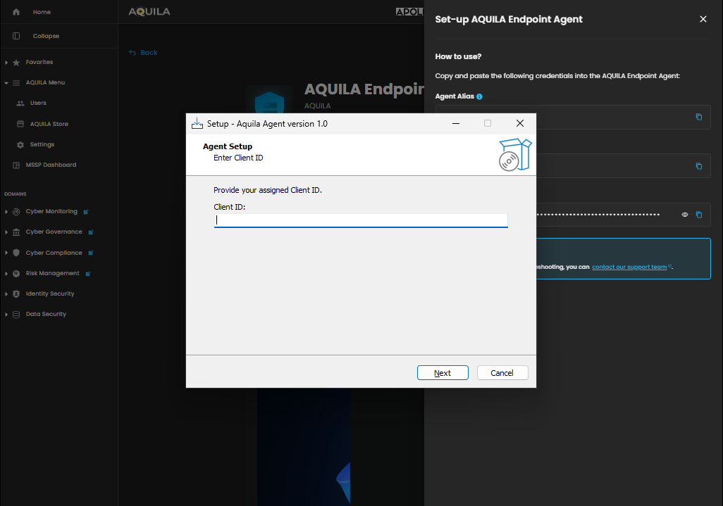
Task: Open the AQUILA Store from sidebar
Action: [49, 124]
